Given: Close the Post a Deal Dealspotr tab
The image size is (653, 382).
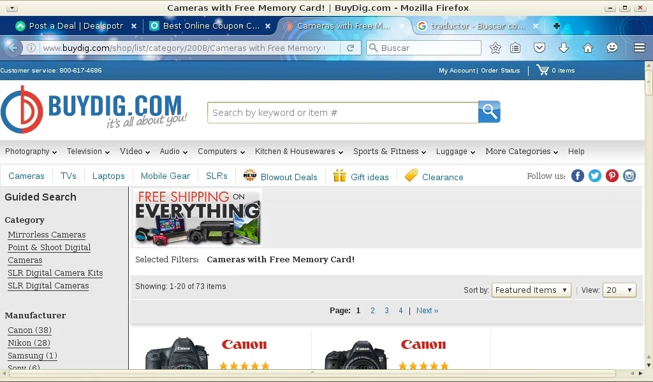Looking at the screenshot, I should click(x=134, y=25).
